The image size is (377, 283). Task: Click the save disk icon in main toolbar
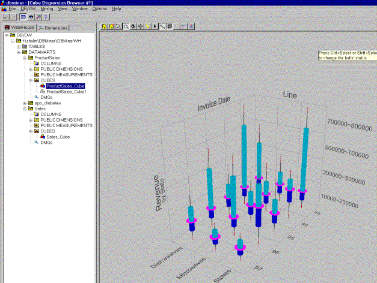click(5, 17)
